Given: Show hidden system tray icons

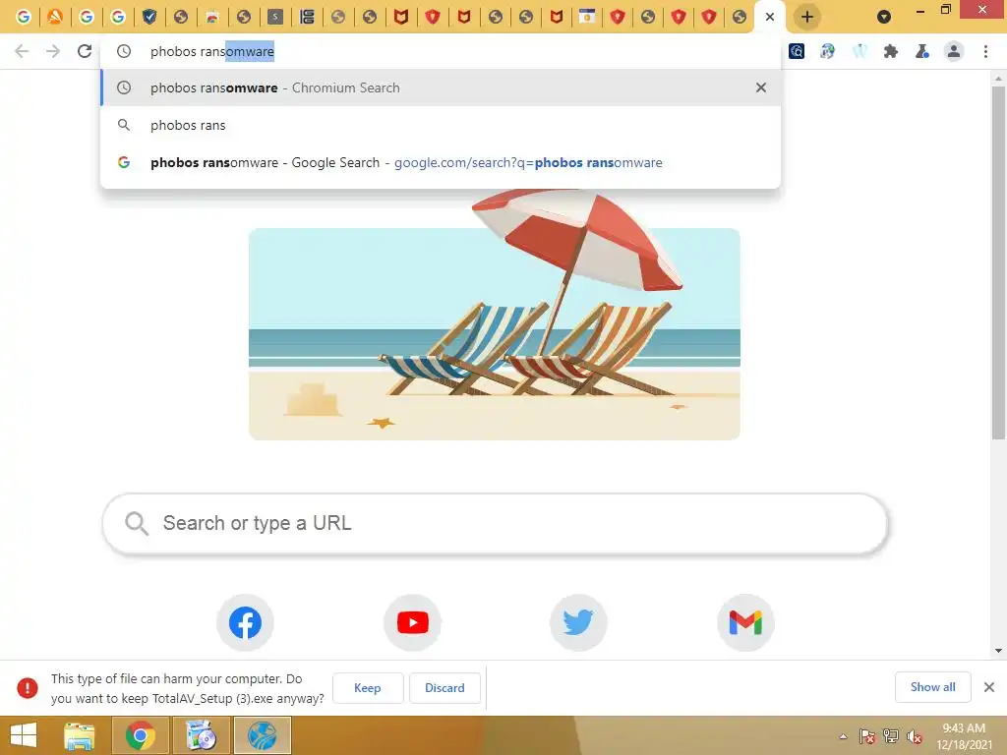Looking at the screenshot, I should [x=843, y=736].
